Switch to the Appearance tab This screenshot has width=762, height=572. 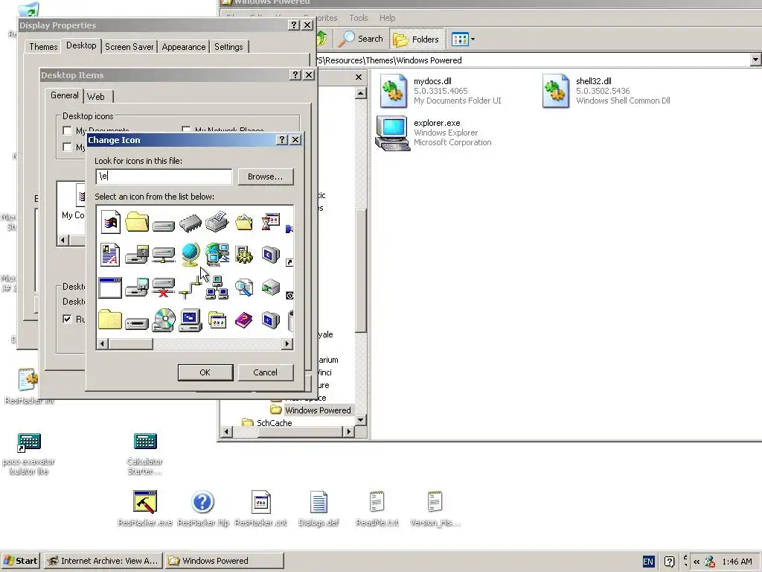pyautogui.click(x=184, y=47)
